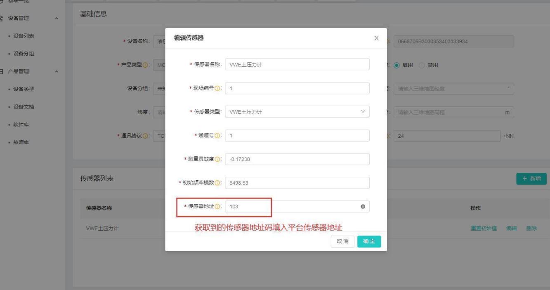550x290 pixels.
Task: Click info icon next to 传感器地址
Action: click(x=217, y=207)
